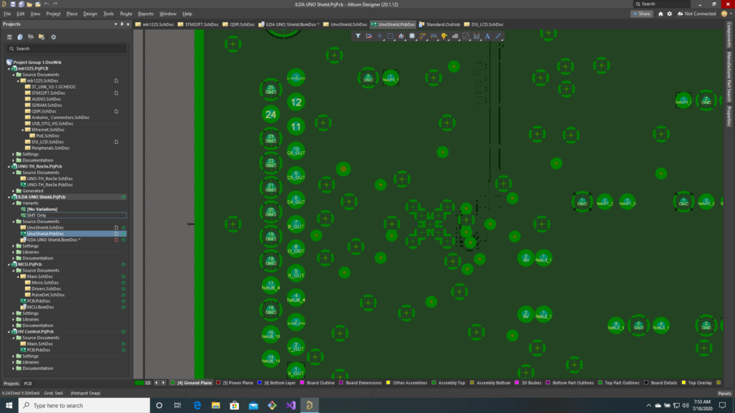Click the Bottom Layer color swatch

pyautogui.click(x=259, y=383)
